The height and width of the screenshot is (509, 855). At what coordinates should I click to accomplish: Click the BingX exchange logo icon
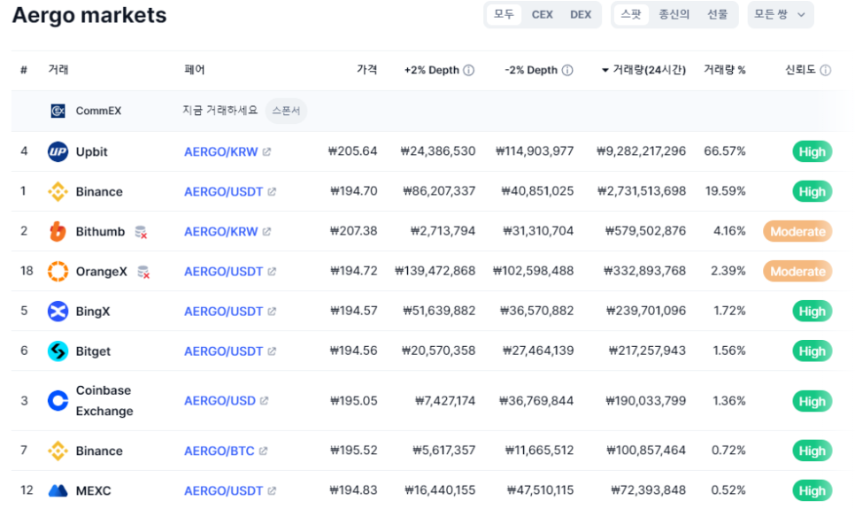tap(58, 311)
